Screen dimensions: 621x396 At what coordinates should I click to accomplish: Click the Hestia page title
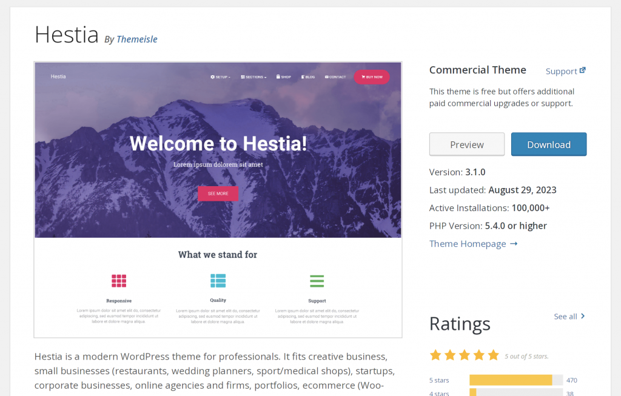67,35
